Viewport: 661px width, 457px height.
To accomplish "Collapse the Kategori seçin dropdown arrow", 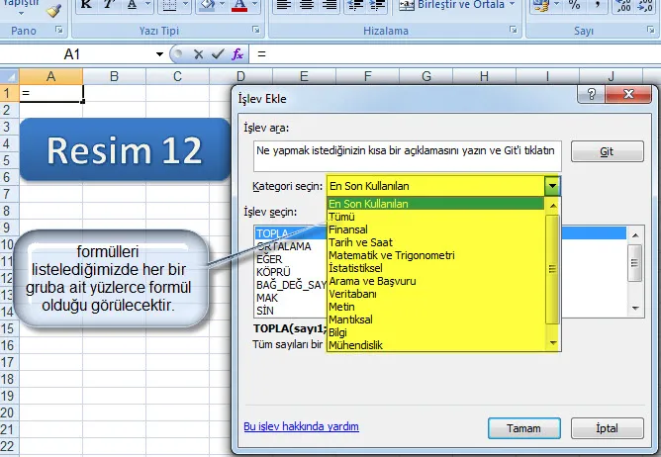I will pyautogui.click(x=552, y=185).
